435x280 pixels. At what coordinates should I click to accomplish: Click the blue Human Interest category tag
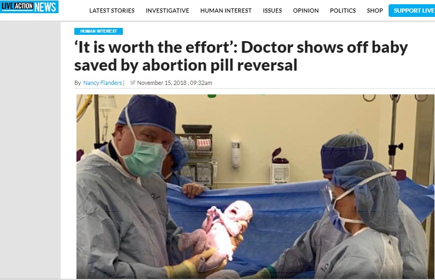(99, 31)
